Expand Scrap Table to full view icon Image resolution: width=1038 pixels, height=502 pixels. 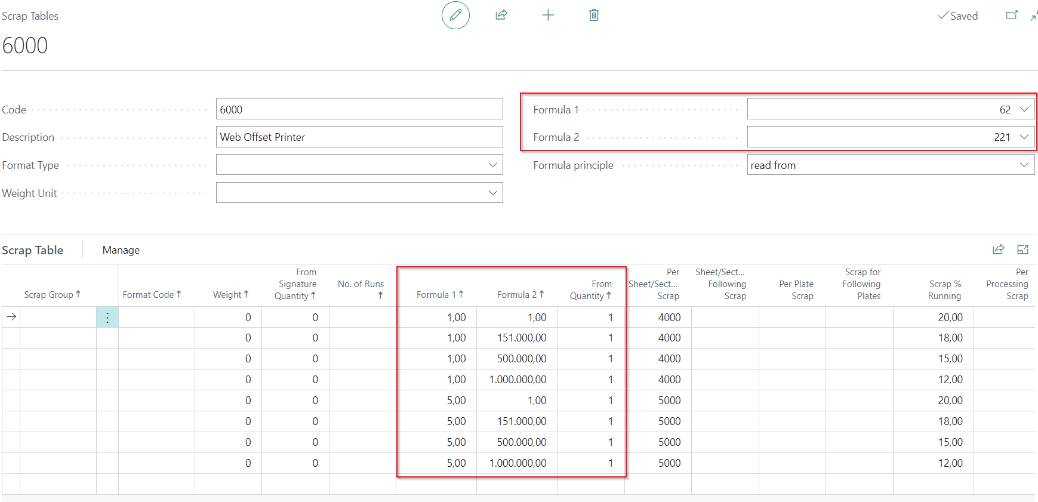(x=1023, y=250)
